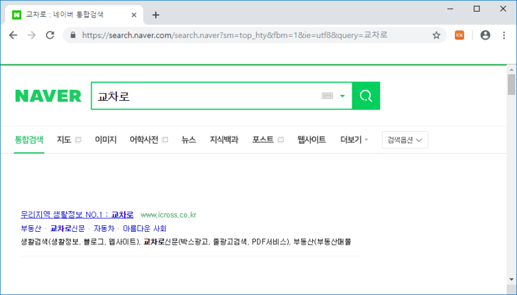Open the orange extension icon
Image resolution: width=517 pixels, height=295 pixels.
pos(459,36)
